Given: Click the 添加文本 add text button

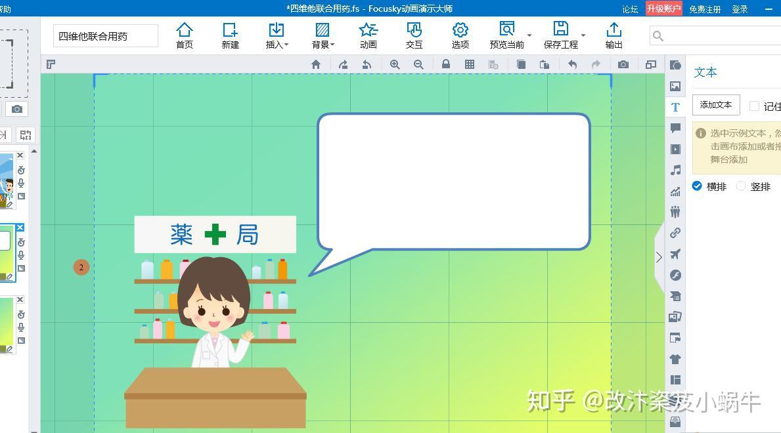Looking at the screenshot, I should click(716, 104).
